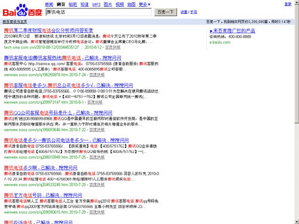299x224 pixels.
Task: Open 百度快照 for the tech.sina.com.cn result
Action: pyautogui.click(x=113, y=47)
